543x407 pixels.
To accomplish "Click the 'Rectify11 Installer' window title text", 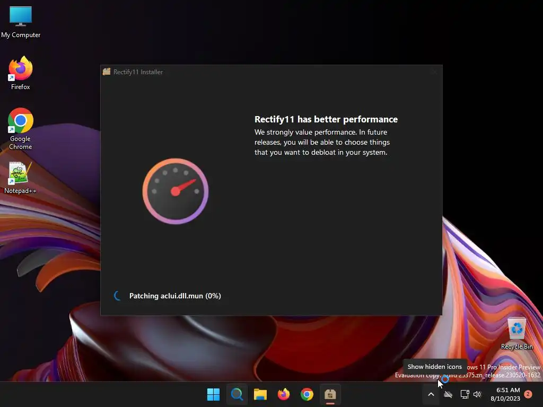I will [138, 72].
